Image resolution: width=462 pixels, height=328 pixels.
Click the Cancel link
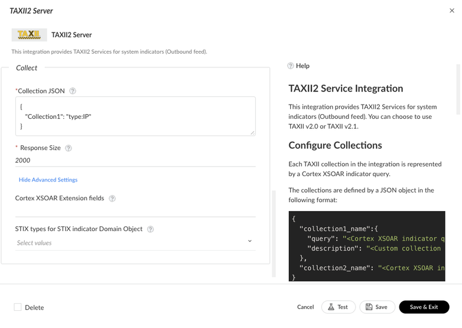pyautogui.click(x=305, y=307)
